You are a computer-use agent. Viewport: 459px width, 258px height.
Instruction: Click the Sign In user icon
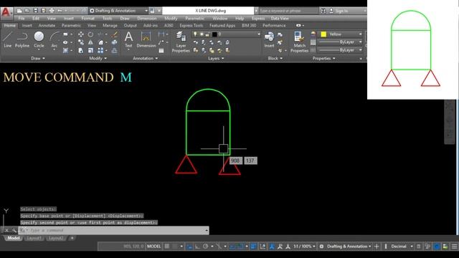[x=331, y=11]
